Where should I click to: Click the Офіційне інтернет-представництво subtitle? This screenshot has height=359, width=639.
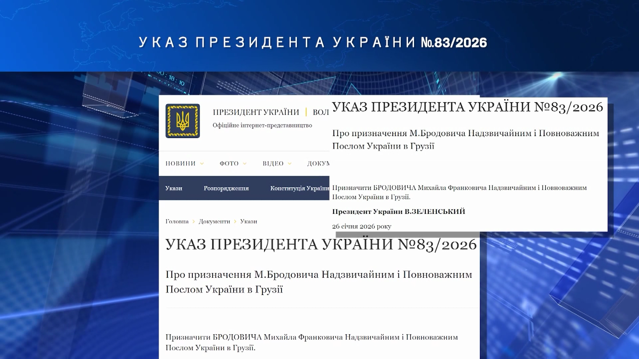click(x=262, y=125)
